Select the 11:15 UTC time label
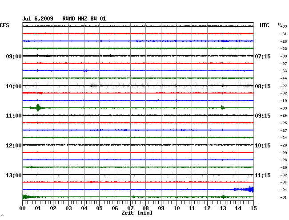The image size is (289, 220). coord(263,175)
